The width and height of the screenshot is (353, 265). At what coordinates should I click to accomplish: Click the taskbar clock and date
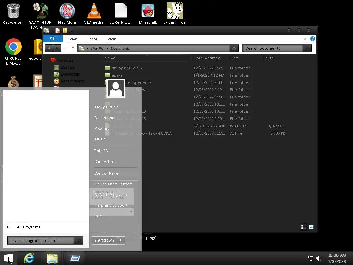(337, 258)
